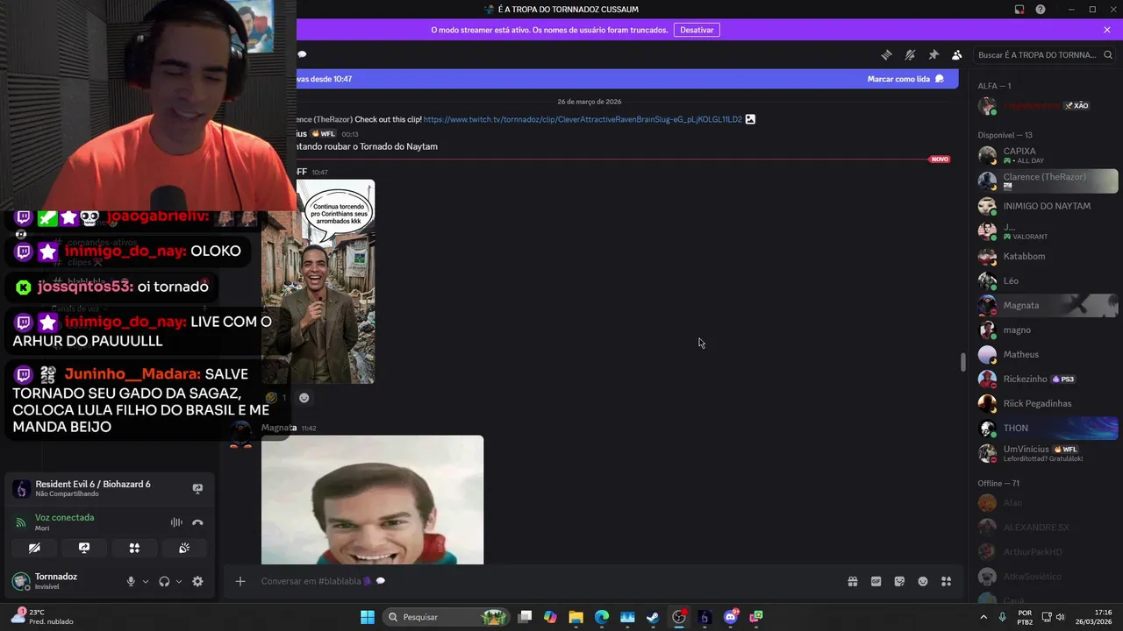Mute the microphone in user panel
This screenshot has width=1123, height=631.
point(131,581)
